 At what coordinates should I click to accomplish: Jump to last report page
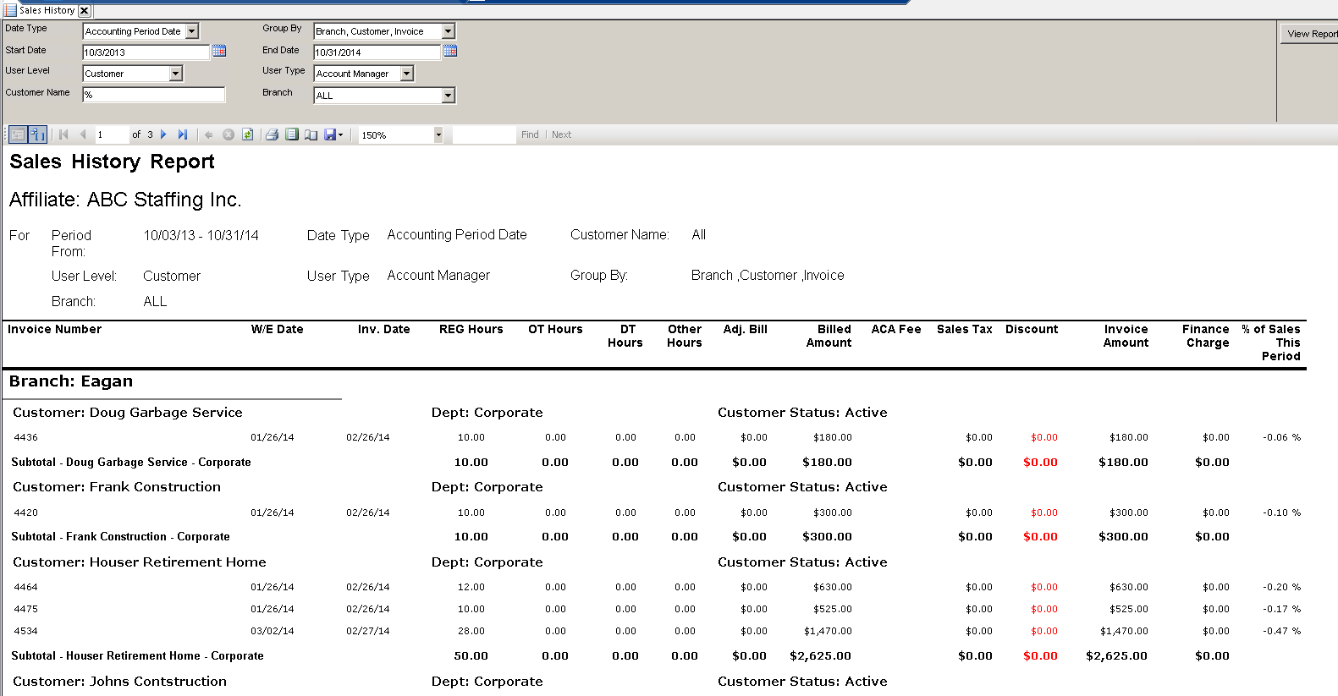(x=183, y=134)
